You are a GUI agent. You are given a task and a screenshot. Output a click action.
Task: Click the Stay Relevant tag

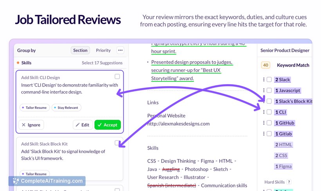pos(66,108)
